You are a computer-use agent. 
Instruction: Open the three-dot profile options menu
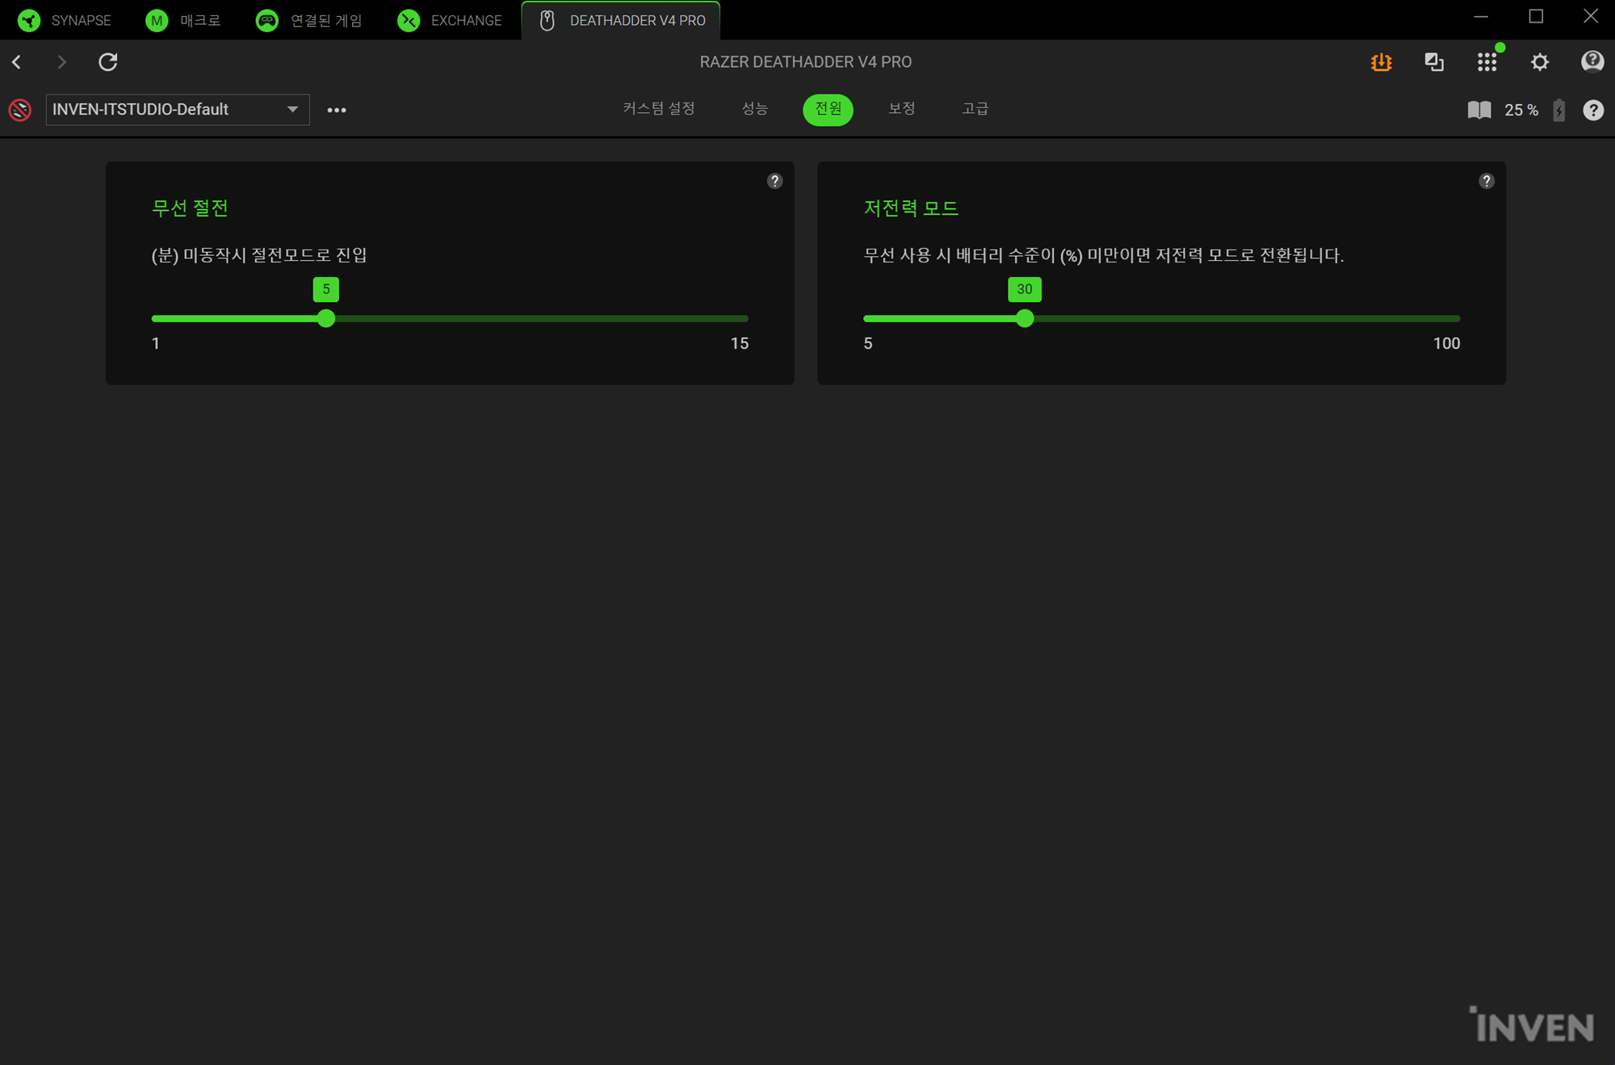tap(337, 110)
